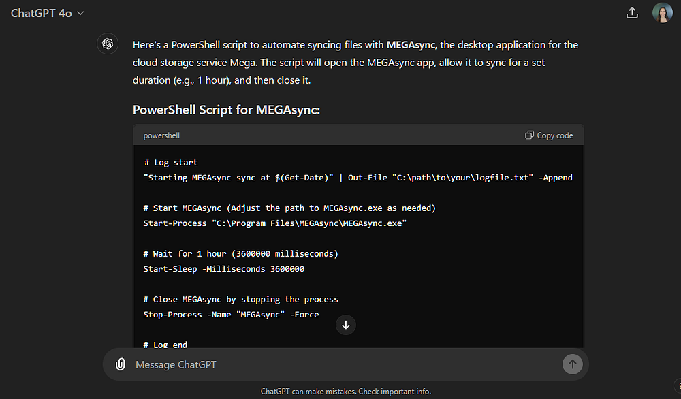Open the ChatGPT 4o model selector dropdown

tap(47, 14)
